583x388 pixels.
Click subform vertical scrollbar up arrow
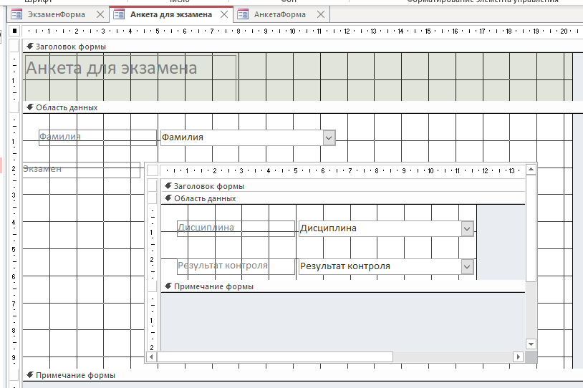[531, 170]
